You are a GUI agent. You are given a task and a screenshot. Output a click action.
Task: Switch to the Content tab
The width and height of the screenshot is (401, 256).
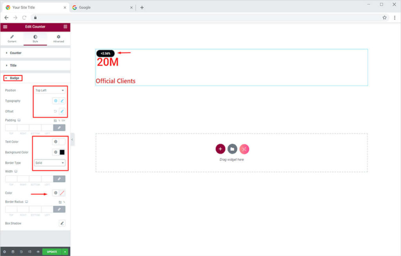pyautogui.click(x=12, y=38)
